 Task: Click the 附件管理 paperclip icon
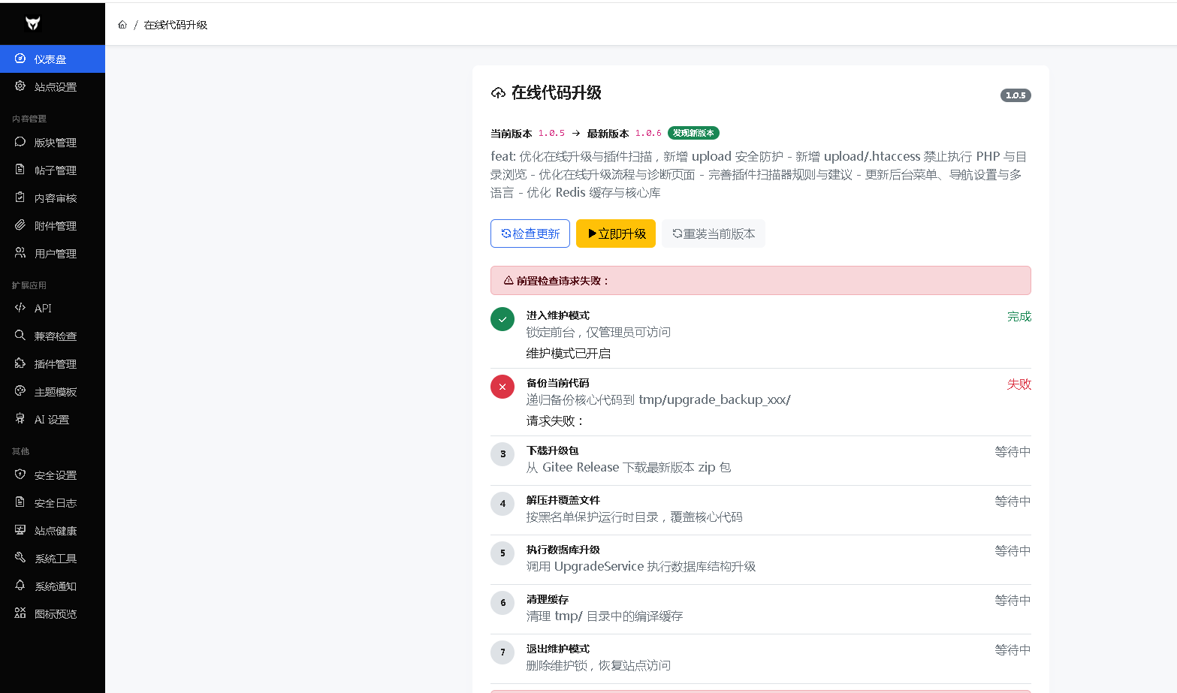coord(20,225)
